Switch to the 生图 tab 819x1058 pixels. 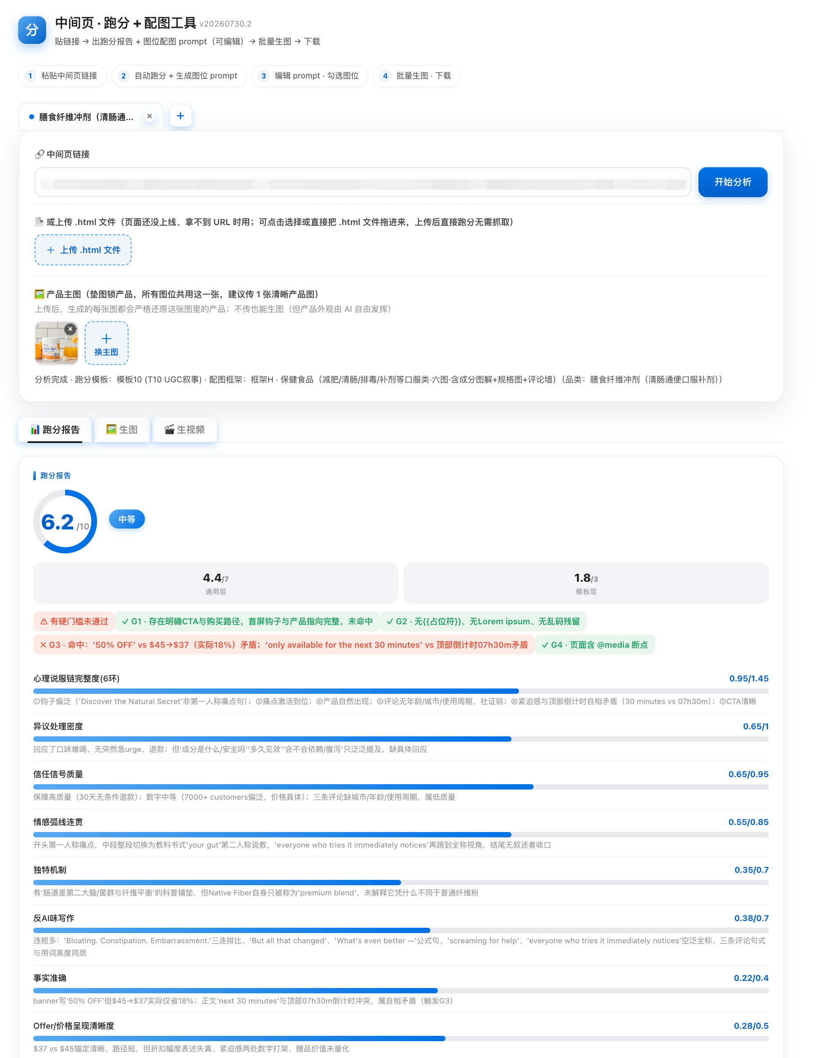121,430
